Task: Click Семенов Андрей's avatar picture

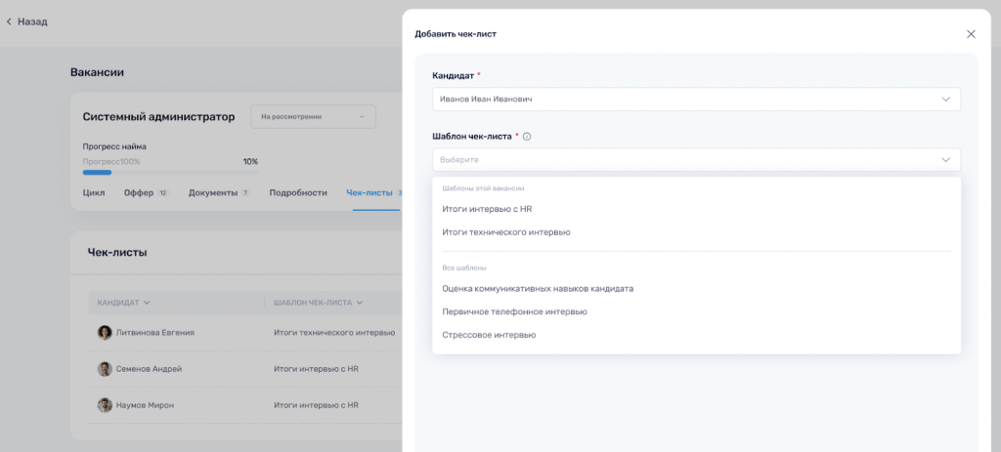Action: pos(105,368)
